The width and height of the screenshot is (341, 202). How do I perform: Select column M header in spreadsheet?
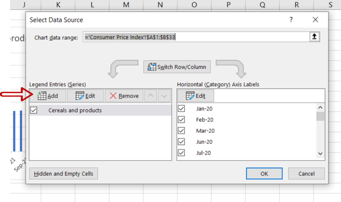126,5
